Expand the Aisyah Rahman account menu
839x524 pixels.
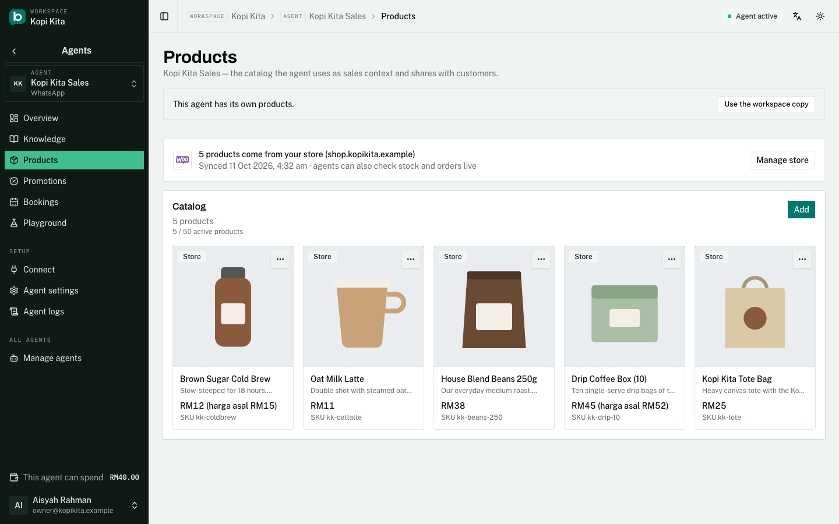click(74, 505)
